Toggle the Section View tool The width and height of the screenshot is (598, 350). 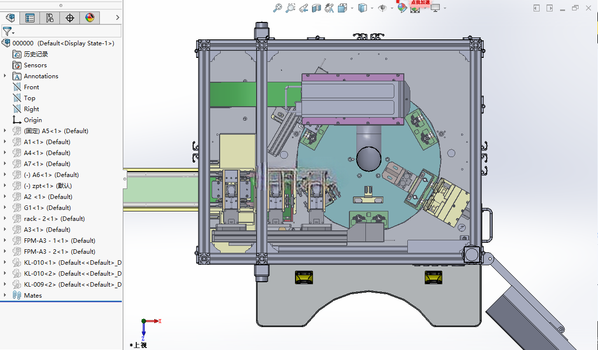[x=316, y=7]
